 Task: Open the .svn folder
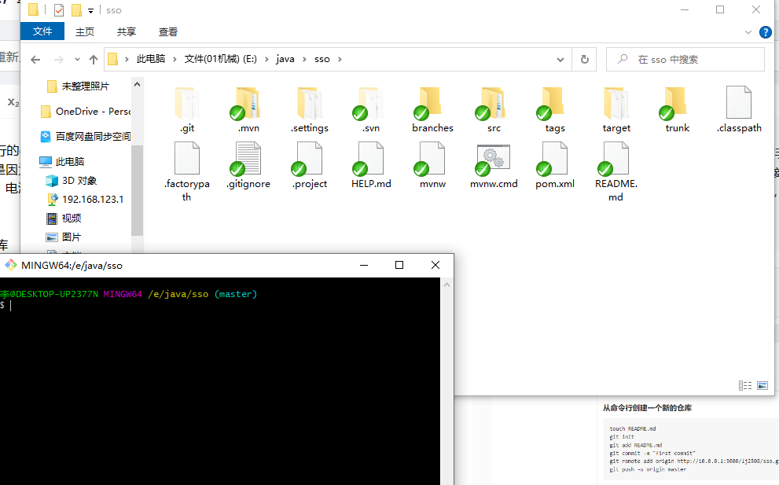click(x=371, y=110)
